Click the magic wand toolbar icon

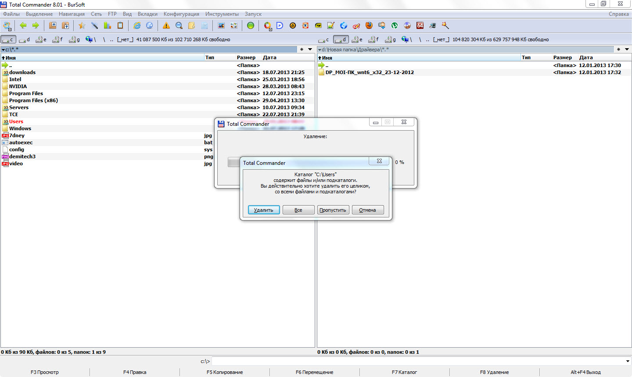point(445,25)
